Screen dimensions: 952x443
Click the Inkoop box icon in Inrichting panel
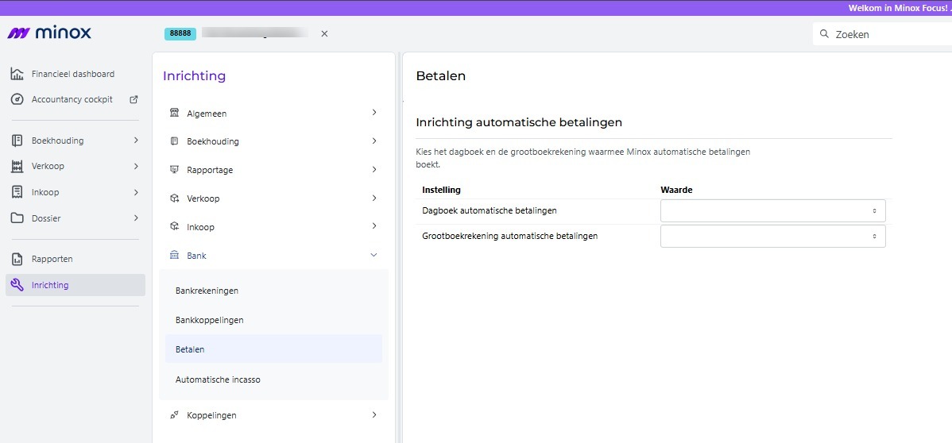click(174, 226)
